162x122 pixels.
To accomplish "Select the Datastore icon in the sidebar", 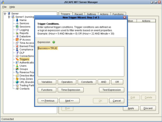I will [x=17, y=36].
